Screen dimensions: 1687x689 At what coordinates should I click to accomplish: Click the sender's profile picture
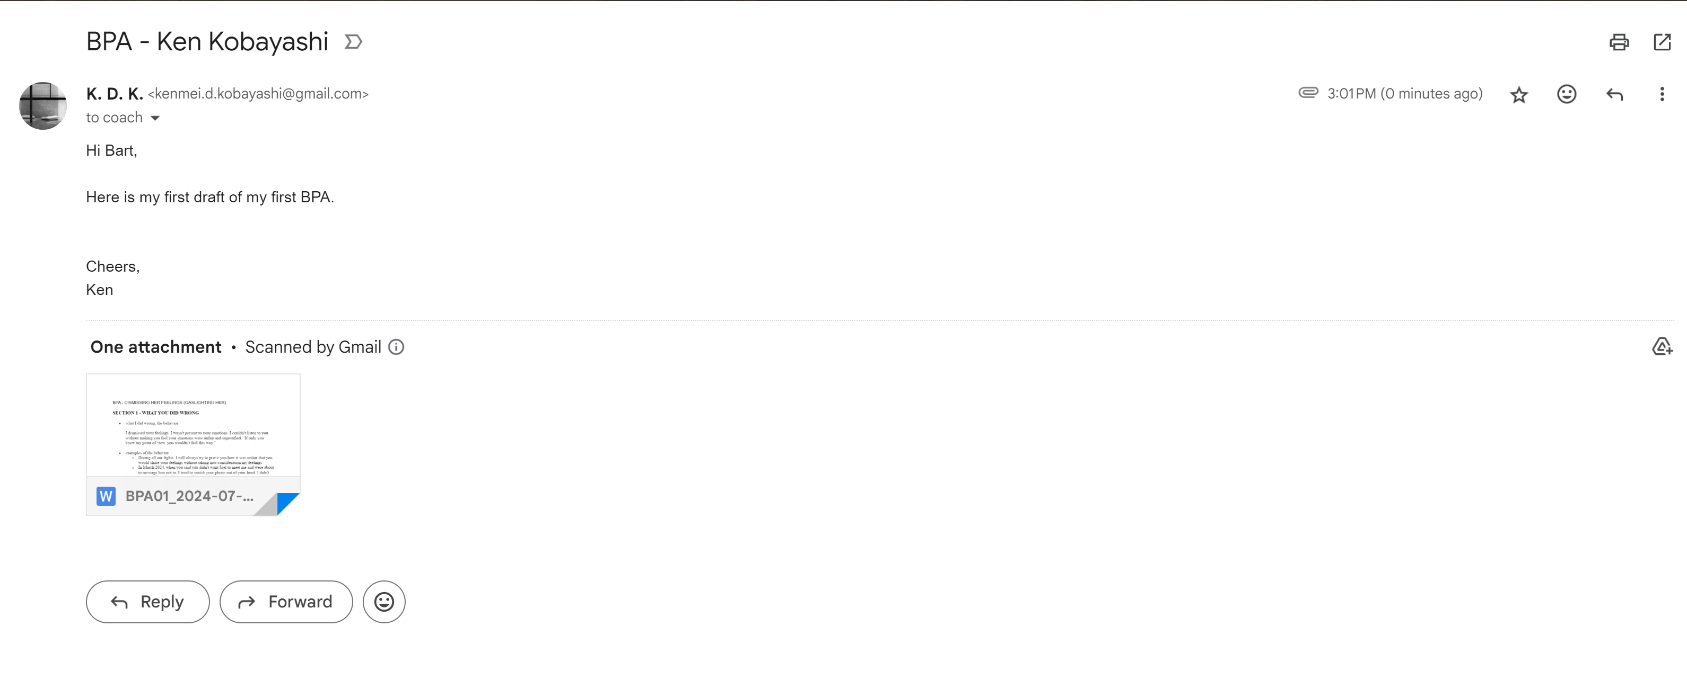(x=42, y=106)
